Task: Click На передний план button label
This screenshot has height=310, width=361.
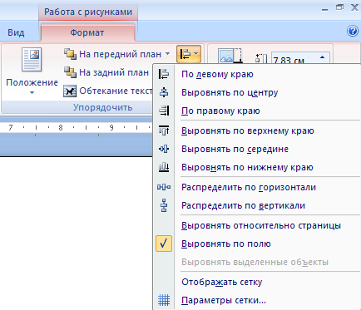Action: coord(120,54)
